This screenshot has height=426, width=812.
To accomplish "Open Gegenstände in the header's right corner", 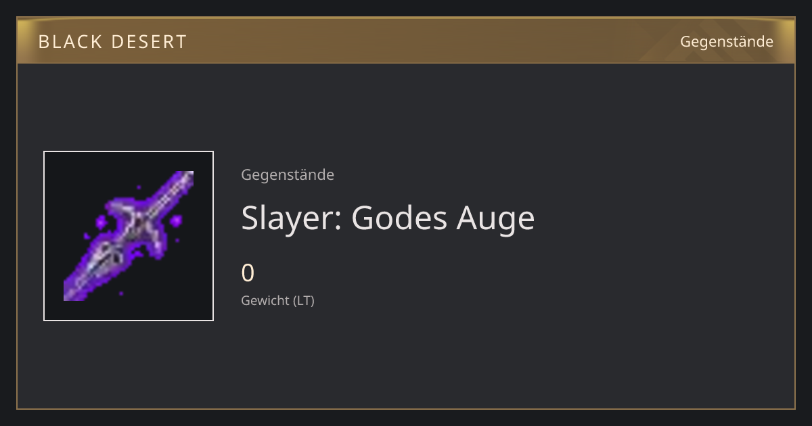I will 726,42.
